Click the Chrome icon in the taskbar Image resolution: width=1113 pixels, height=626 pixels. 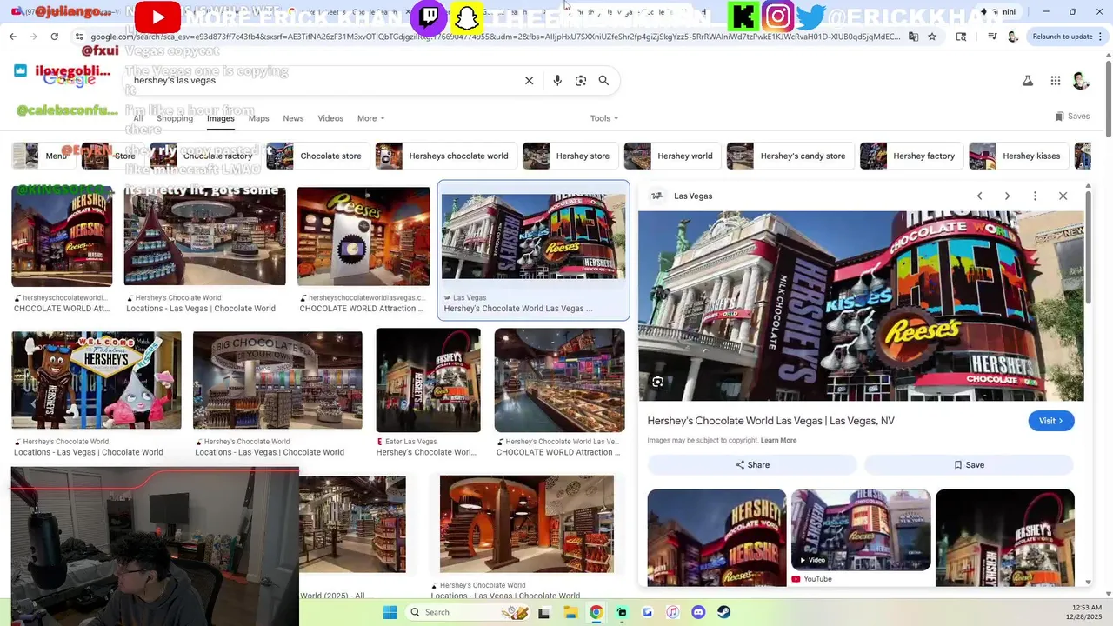coord(596,612)
